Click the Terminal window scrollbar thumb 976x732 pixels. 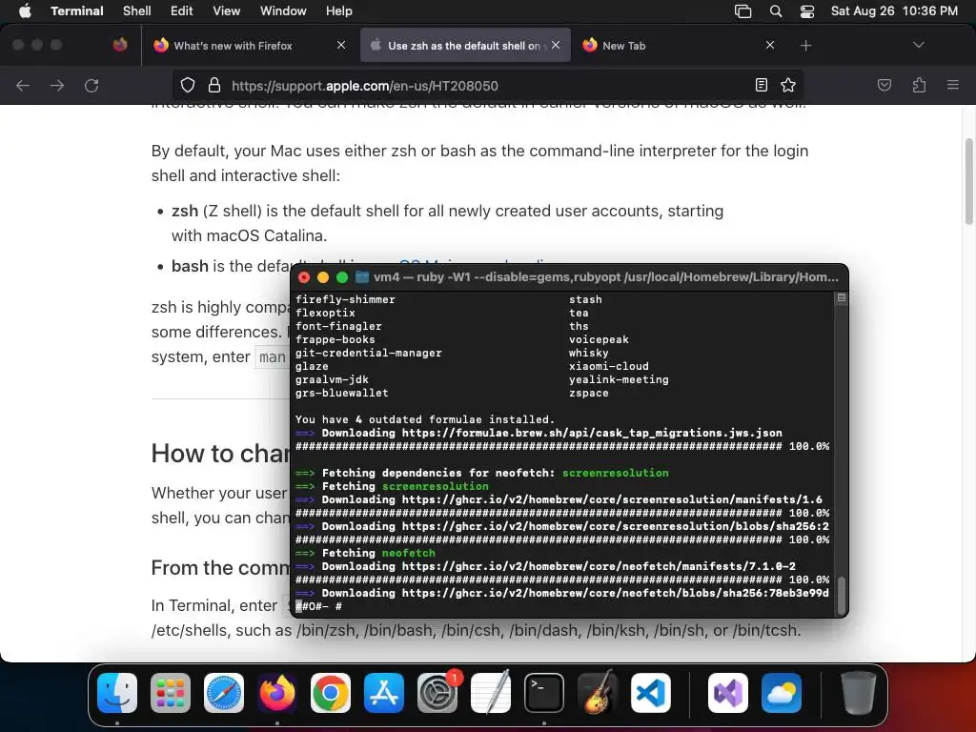click(841, 595)
